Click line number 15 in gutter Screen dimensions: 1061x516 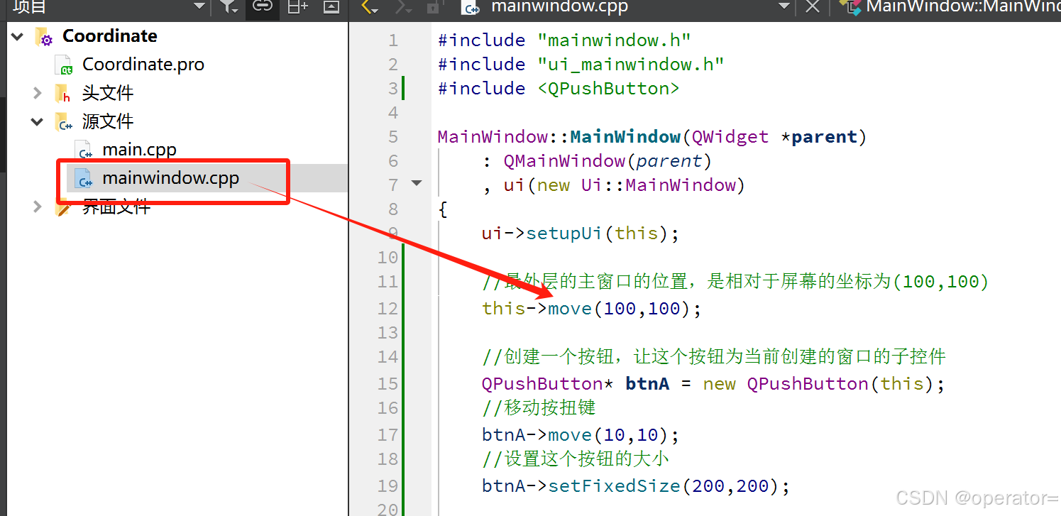pos(387,384)
